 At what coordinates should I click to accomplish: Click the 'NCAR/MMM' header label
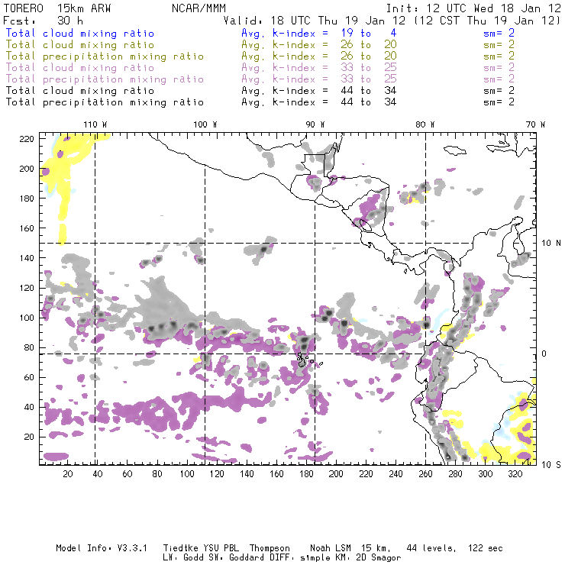(x=199, y=8)
